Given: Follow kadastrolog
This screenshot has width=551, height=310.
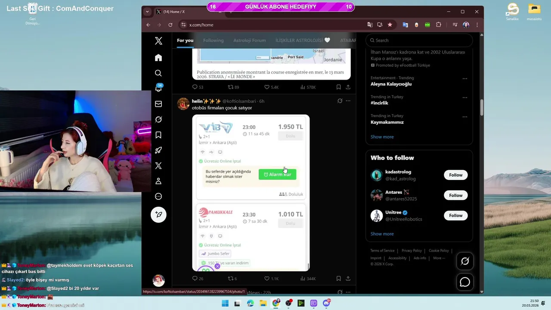Looking at the screenshot, I should coord(455,175).
